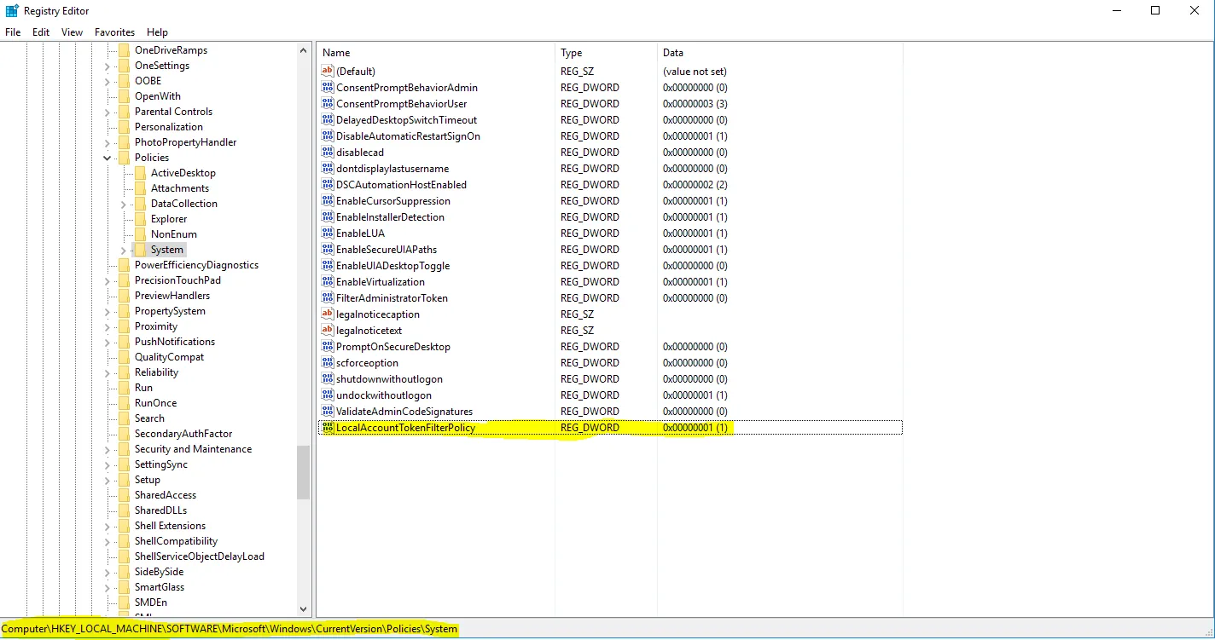
Task: Click the RunOnce folder icon
Action: click(124, 403)
